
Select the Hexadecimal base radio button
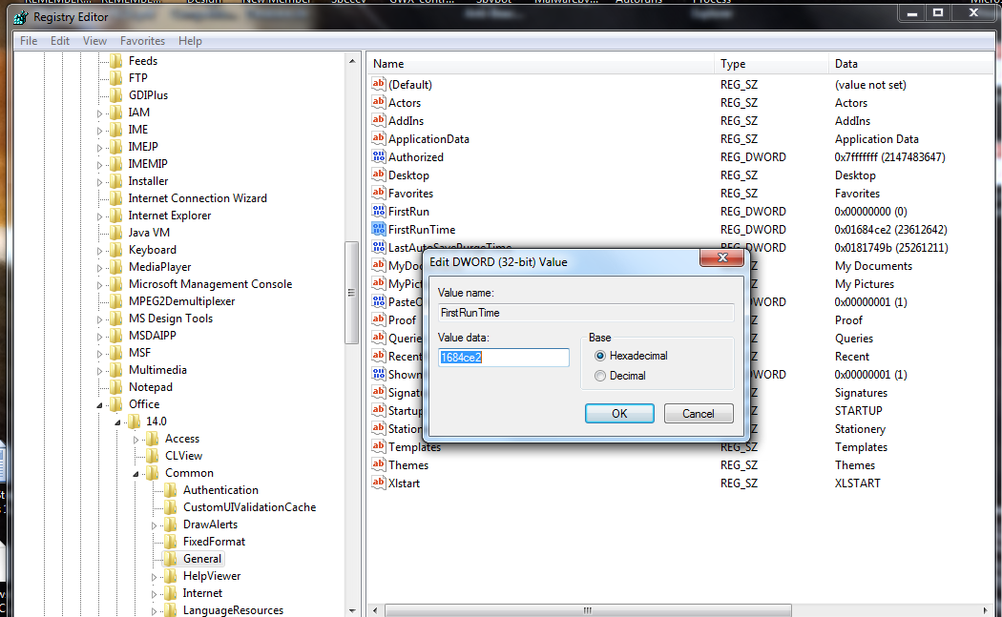[599, 356]
